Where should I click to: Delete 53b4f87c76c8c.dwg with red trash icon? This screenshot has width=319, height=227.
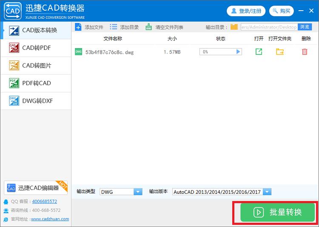[x=305, y=52]
